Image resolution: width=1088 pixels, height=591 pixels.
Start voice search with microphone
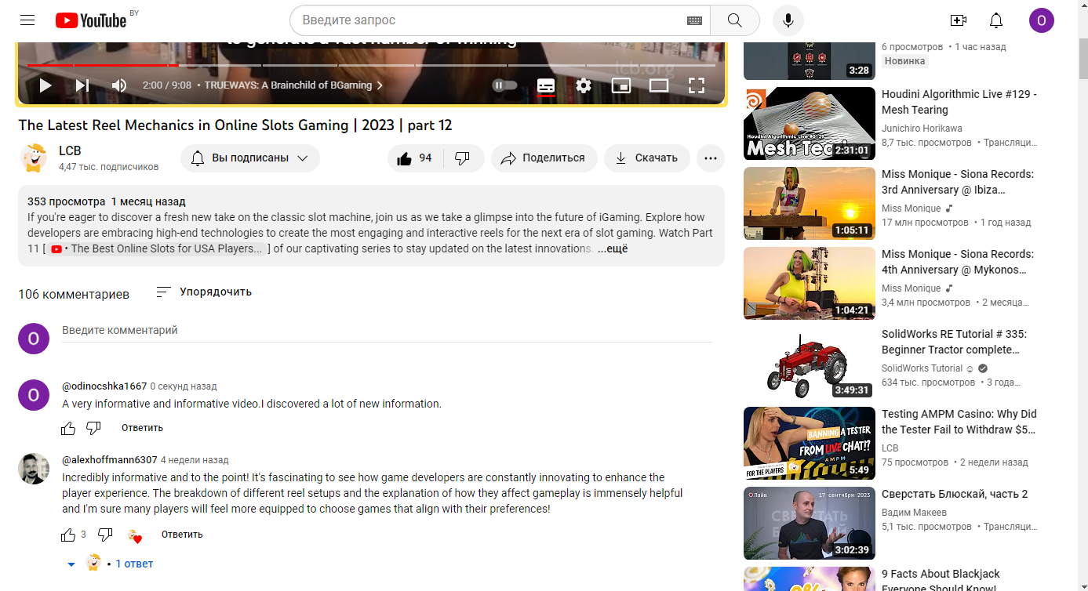click(x=788, y=20)
